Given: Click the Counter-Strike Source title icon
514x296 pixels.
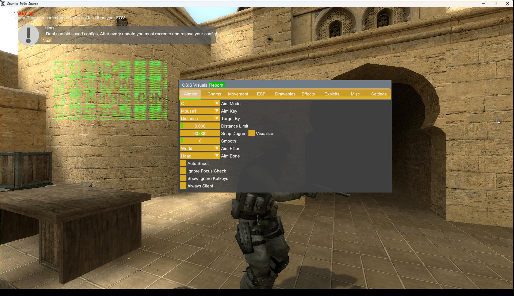Looking at the screenshot, I should coord(3,3).
